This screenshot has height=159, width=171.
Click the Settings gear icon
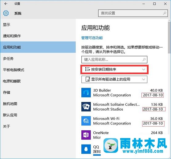click(6, 13)
